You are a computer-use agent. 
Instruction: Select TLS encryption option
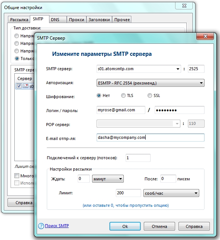(x=123, y=96)
